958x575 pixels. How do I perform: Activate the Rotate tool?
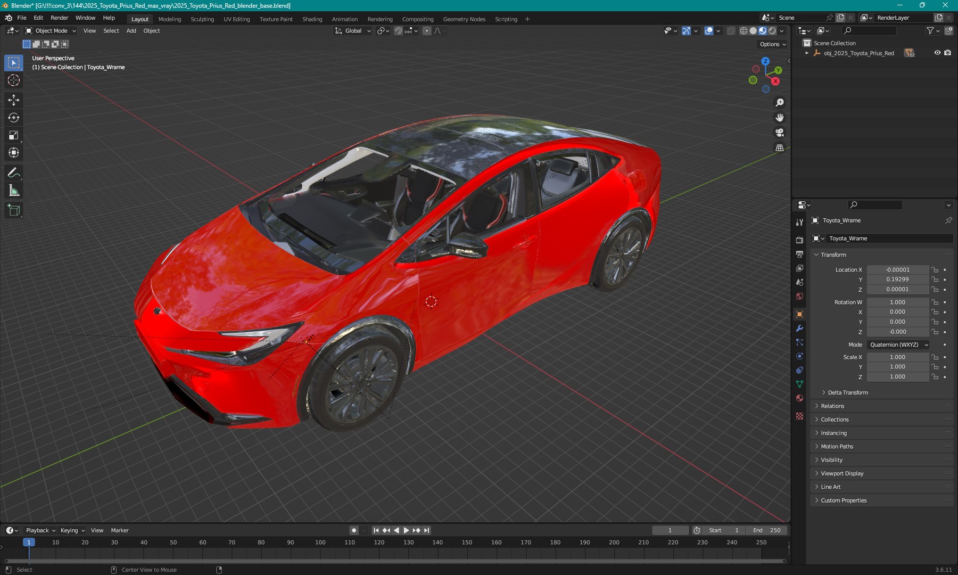pos(14,118)
